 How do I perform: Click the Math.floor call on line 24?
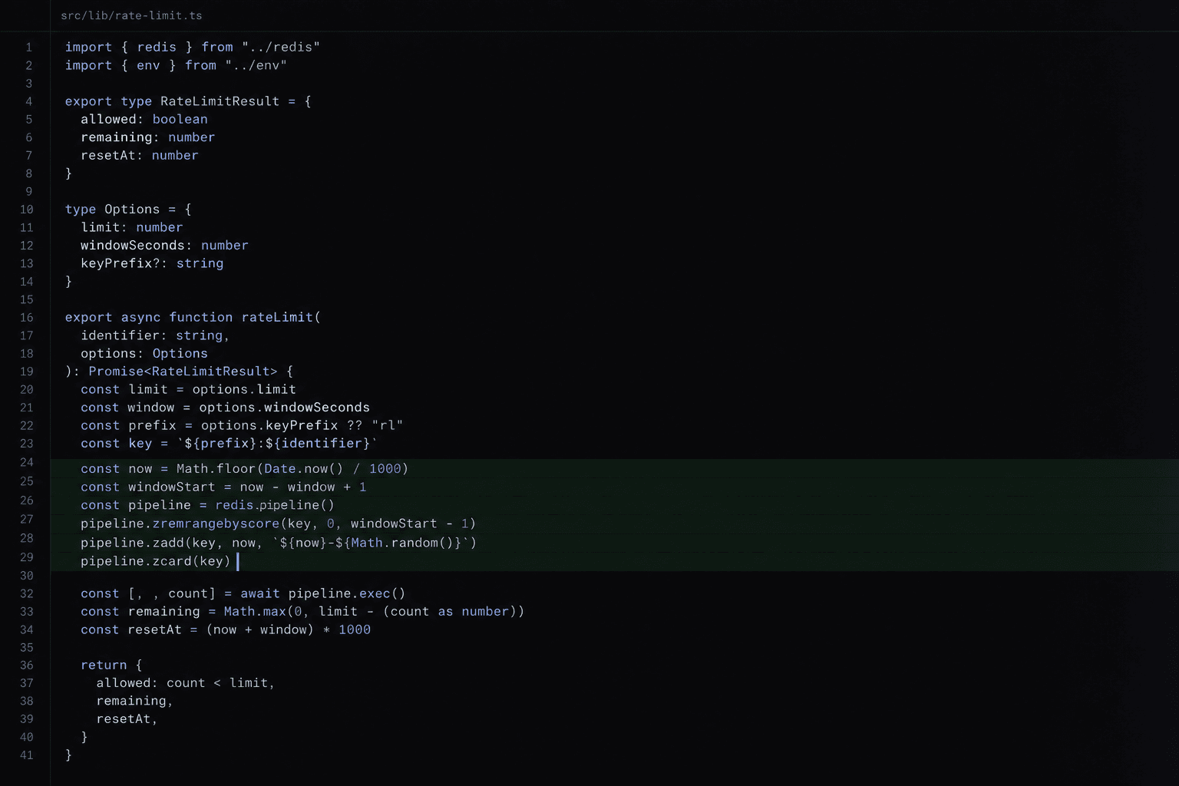click(216, 469)
